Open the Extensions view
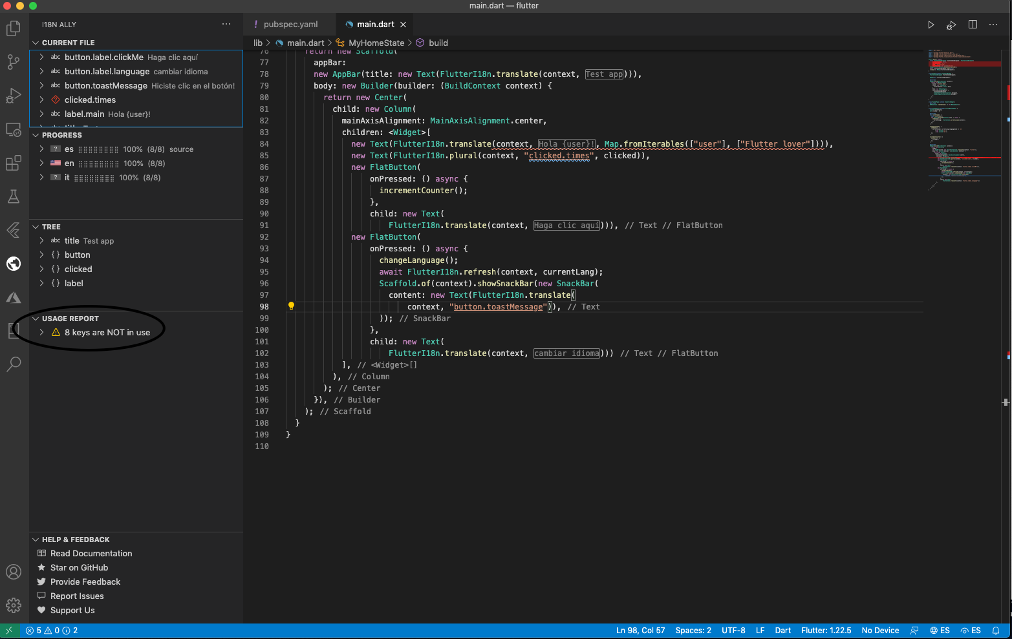 14,163
